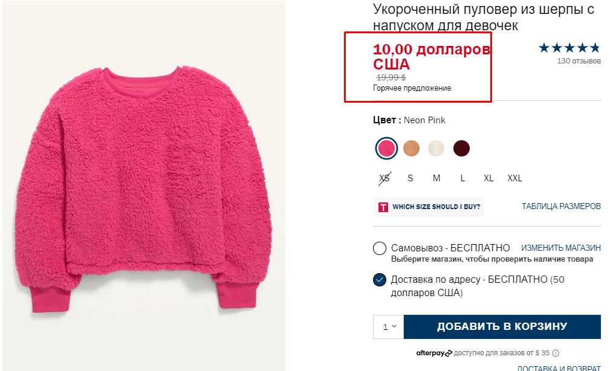
Task: Open the 130 отзывов reviews link
Action: click(579, 61)
